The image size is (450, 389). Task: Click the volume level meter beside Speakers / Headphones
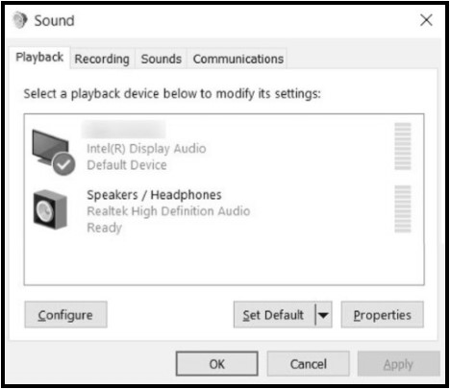pyautogui.click(x=403, y=208)
